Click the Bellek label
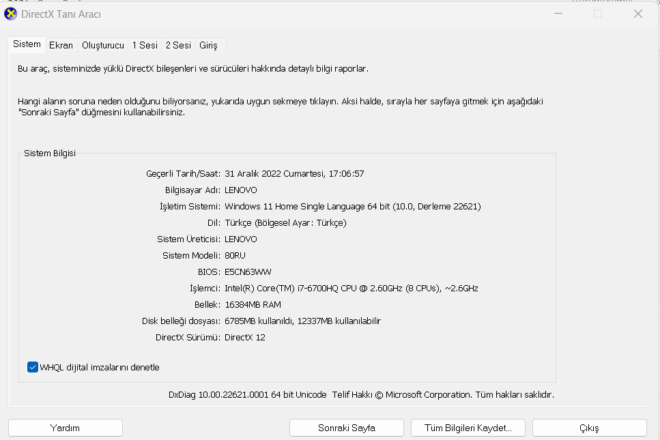The image size is (660, 440). coord(207,305)
